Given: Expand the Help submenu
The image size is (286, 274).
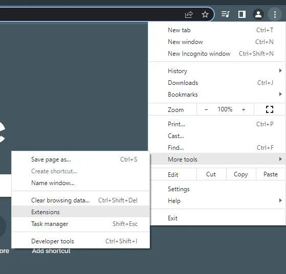Looking at the screenshot, I should pyautogui.click(x=217, y=201).
